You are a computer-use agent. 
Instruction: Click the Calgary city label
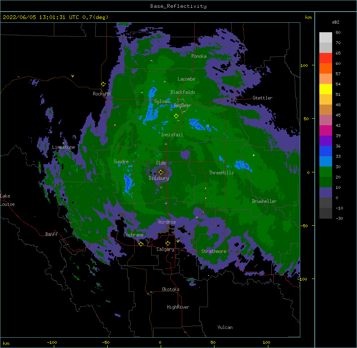click(x=165, y=249)
